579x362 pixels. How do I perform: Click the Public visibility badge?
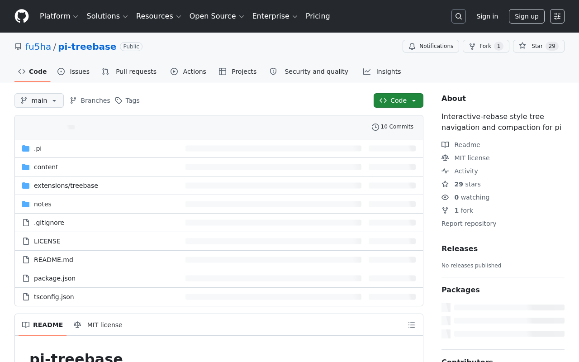131,47
